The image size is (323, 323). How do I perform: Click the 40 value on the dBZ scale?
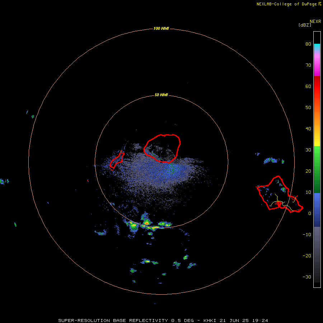(x=308, y=128)
